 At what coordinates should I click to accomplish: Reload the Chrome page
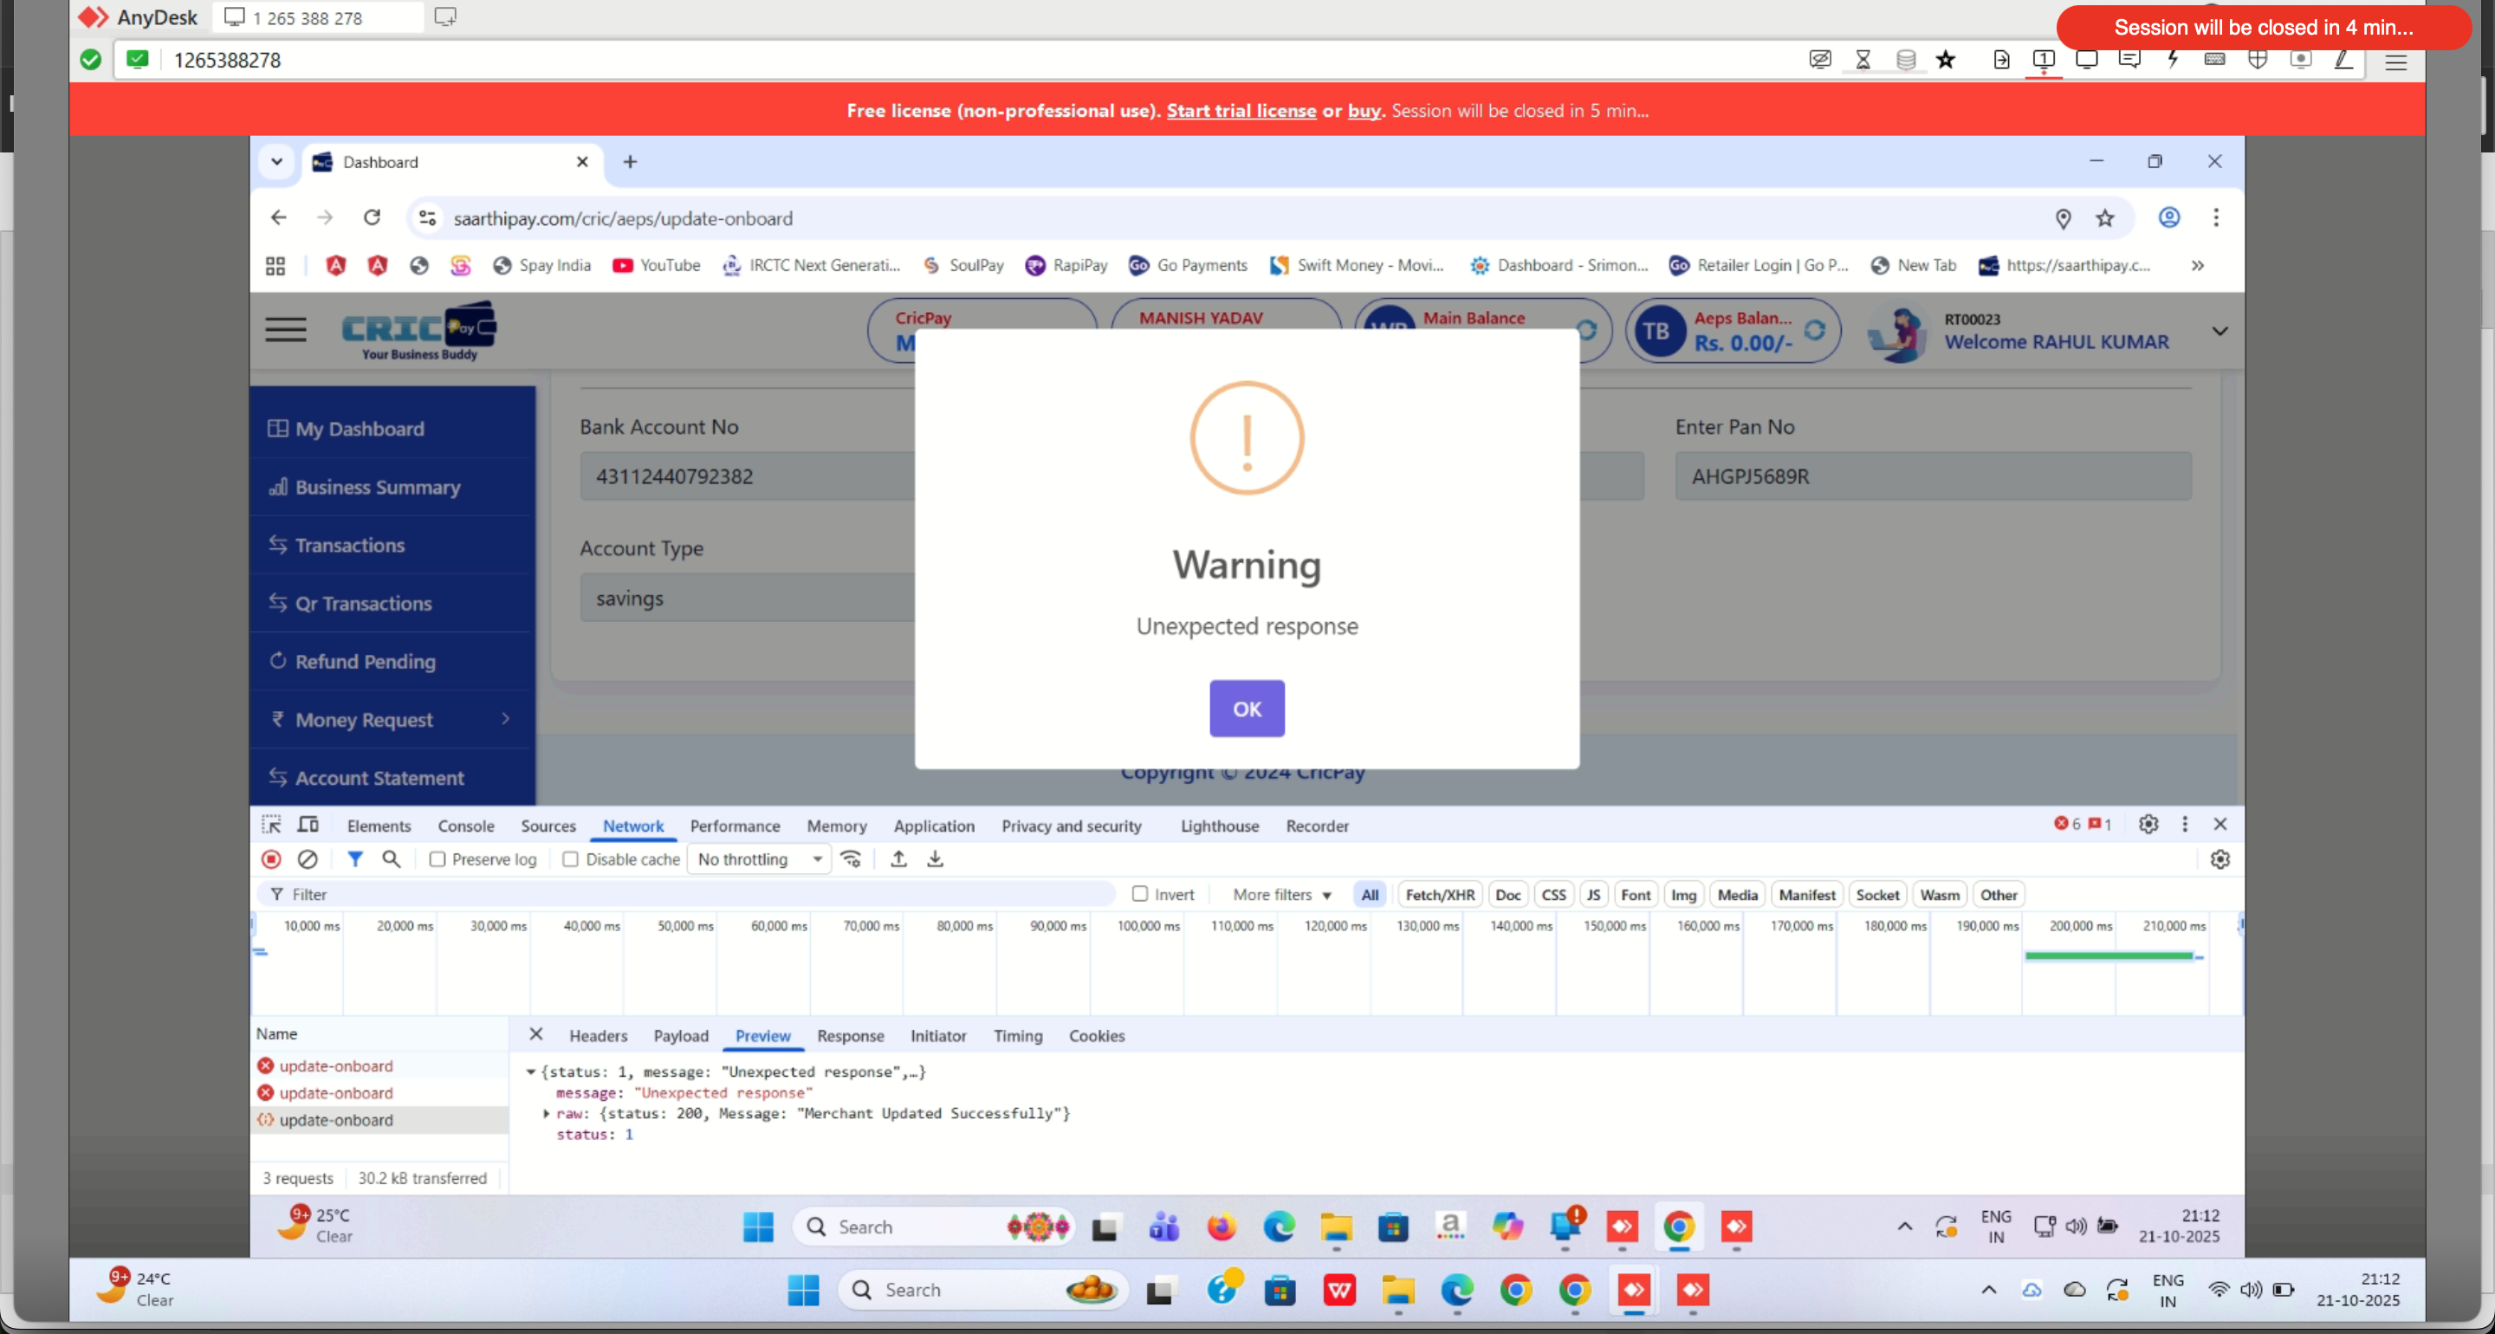[372, 218]
